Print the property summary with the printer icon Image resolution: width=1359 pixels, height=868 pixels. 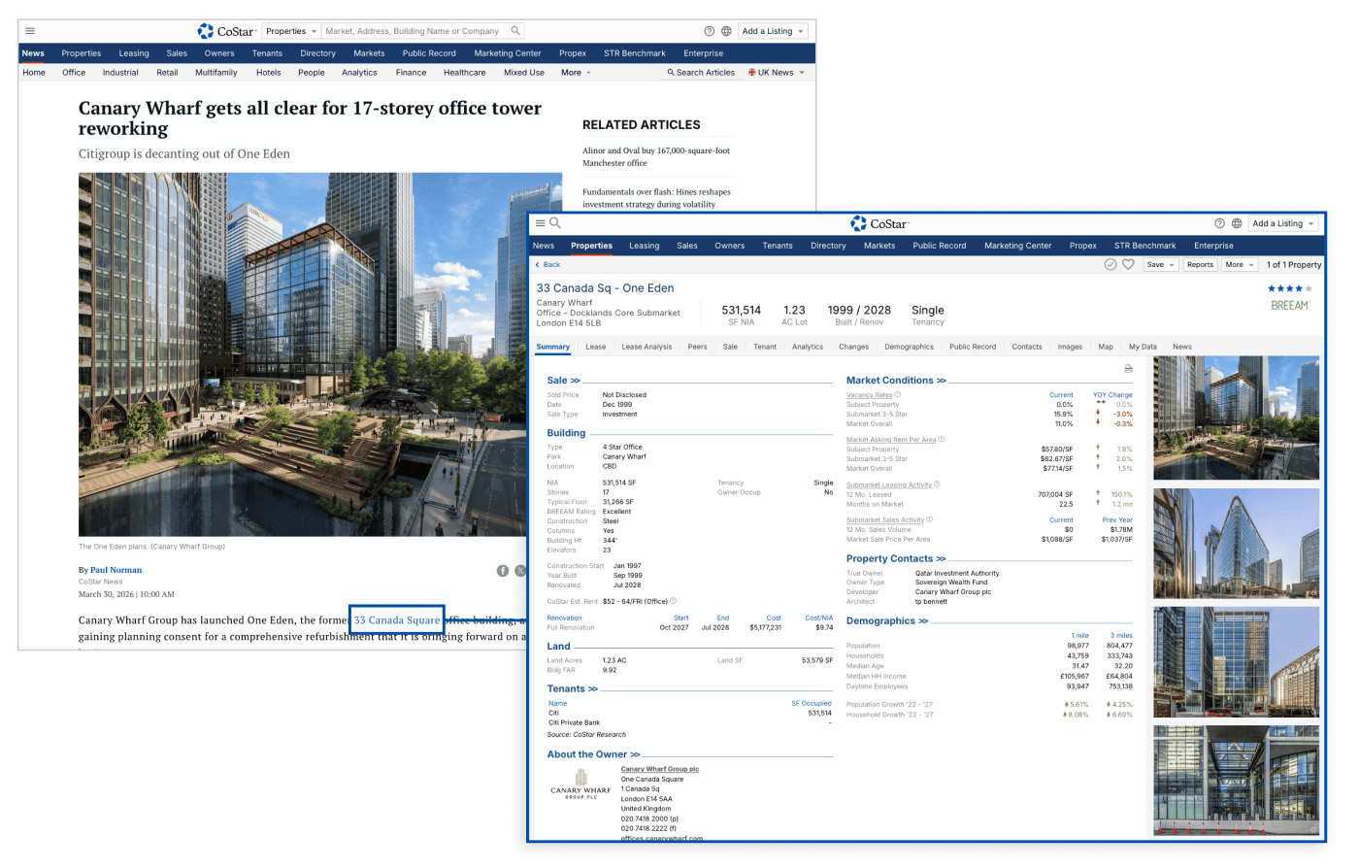click(x=1128, y=369)
